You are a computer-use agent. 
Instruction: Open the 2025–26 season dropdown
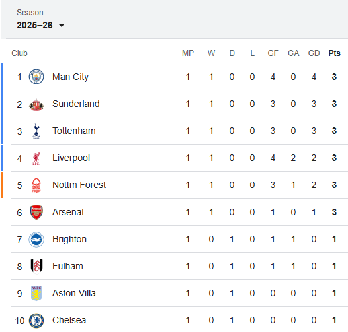click(40, 25)
